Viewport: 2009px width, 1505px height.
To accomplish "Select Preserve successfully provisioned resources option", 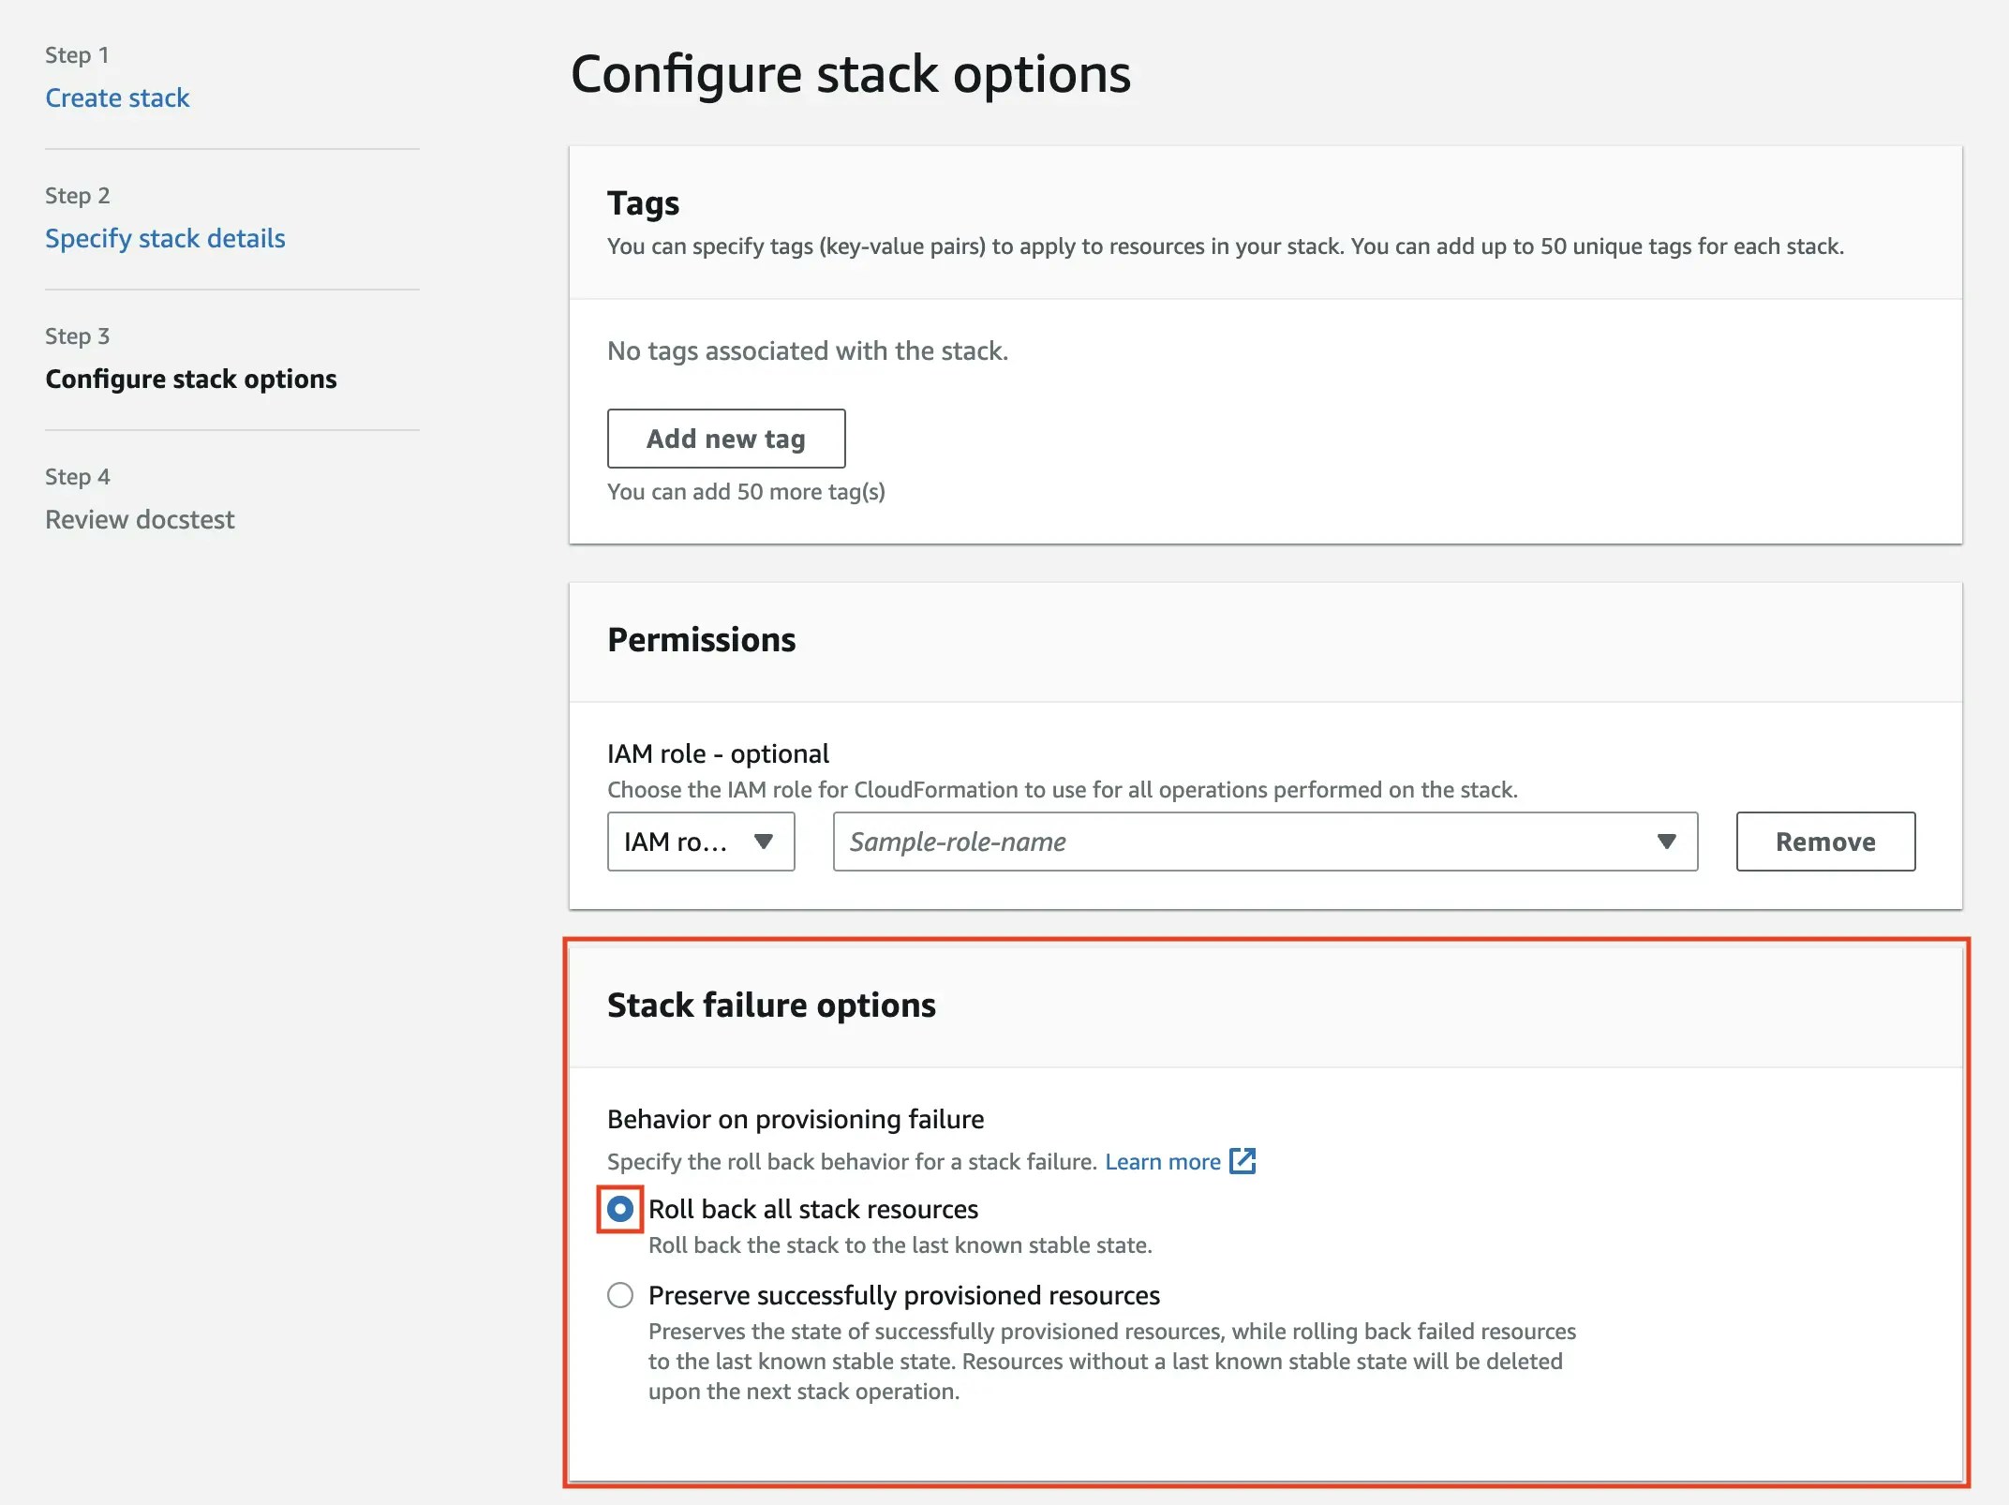I will pyautogui.click(x=619, y=1295).
